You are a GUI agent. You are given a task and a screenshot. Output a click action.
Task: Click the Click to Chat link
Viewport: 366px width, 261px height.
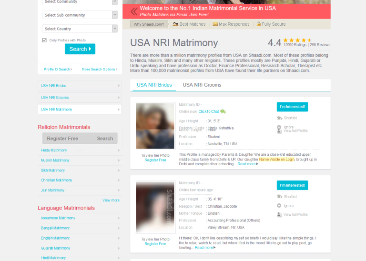point(209,111)
